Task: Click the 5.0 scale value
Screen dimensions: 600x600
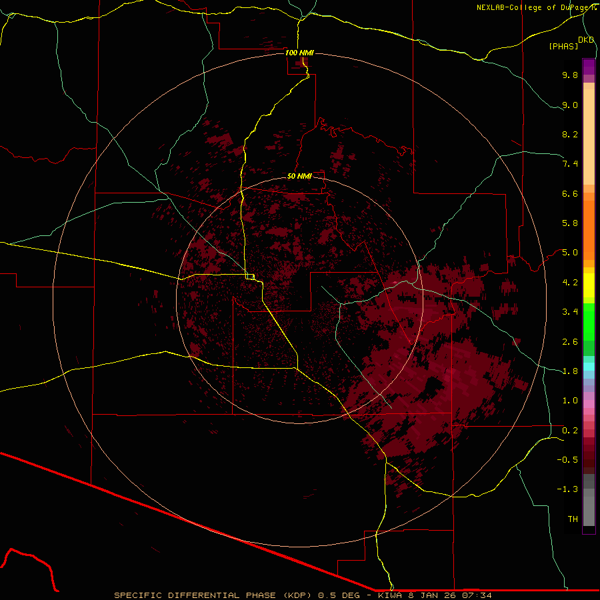Action: coord(570,253)
